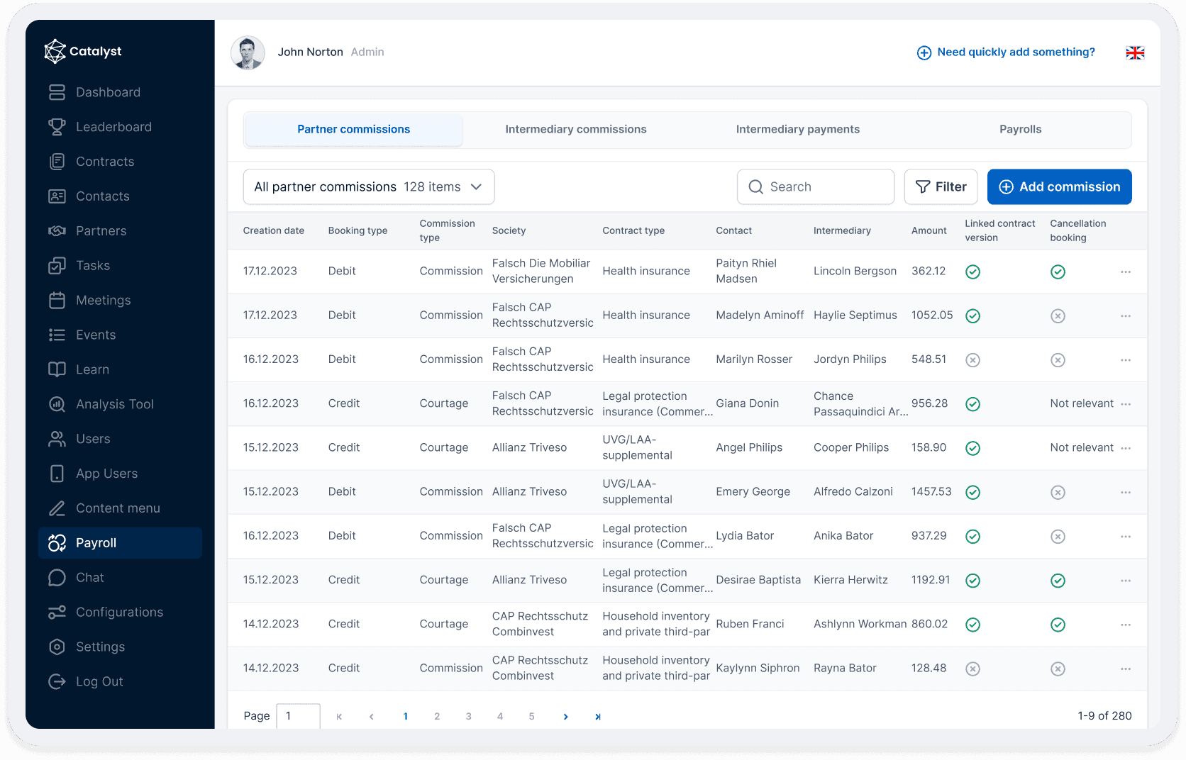Click the Leaderboard trophy icon
The image size is (1186, 760).
[57, 127]
